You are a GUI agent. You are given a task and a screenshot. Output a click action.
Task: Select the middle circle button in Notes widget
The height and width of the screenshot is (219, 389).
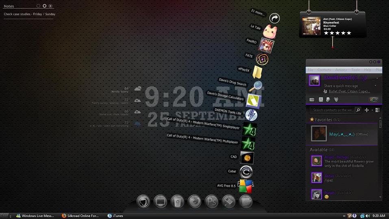point(44,6)
